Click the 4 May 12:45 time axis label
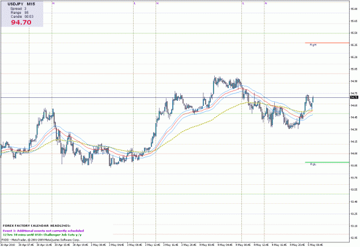The width and height of the screenshot is (360, 247). pos(261,245)
